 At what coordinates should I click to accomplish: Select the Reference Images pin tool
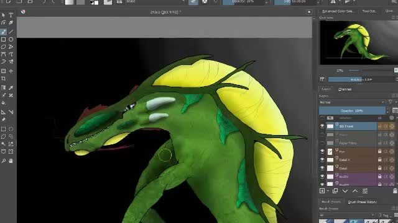(3, 120)
